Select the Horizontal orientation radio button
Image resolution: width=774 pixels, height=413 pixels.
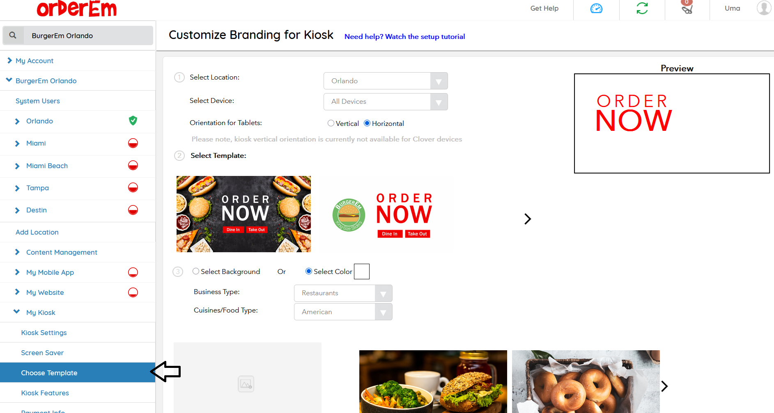[367, 123]
